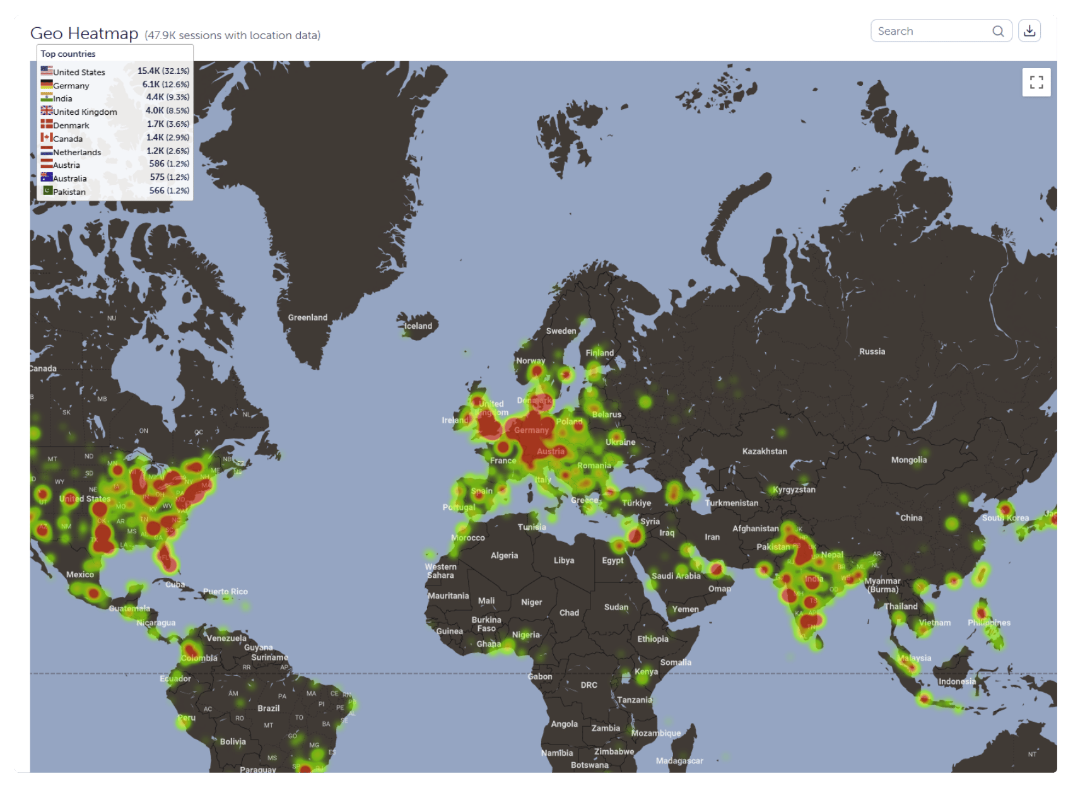
Task: Select the India flag icon
Action: coord(46,97)
